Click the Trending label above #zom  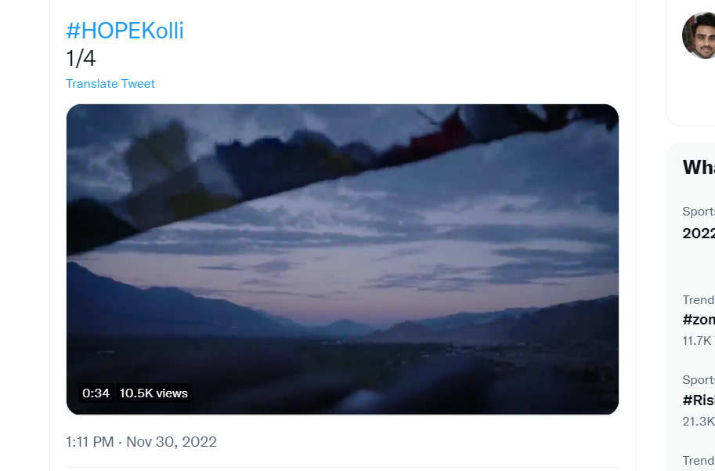[x=699, y=300]
